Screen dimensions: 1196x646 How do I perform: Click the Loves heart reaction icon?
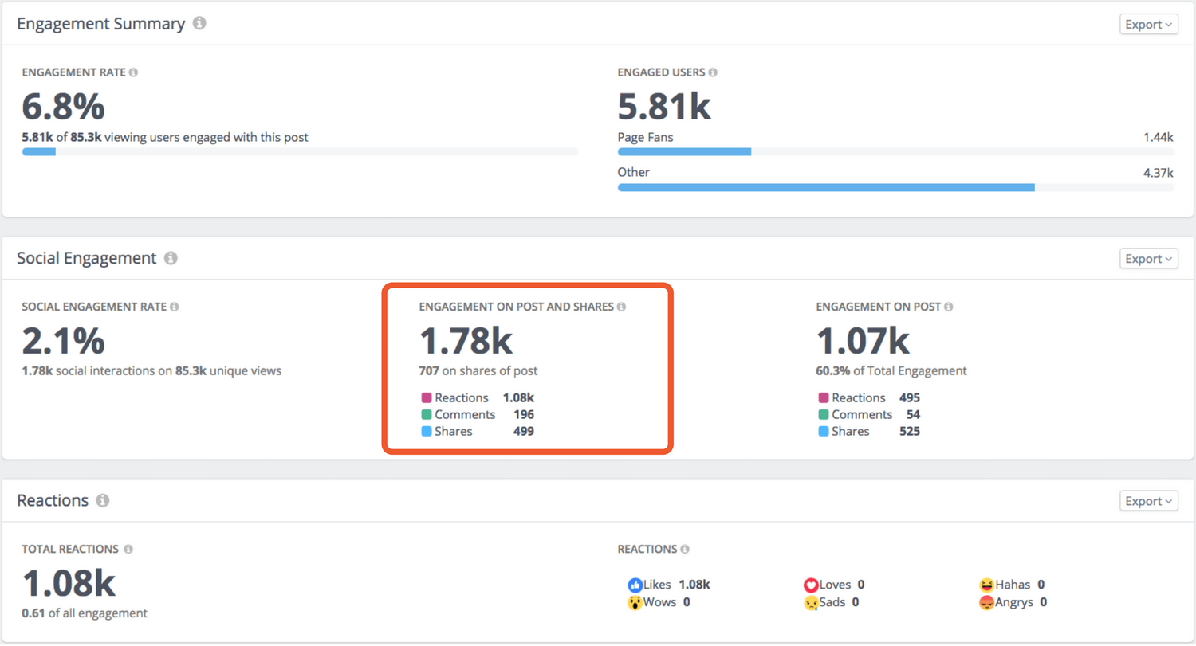[811, 584]
